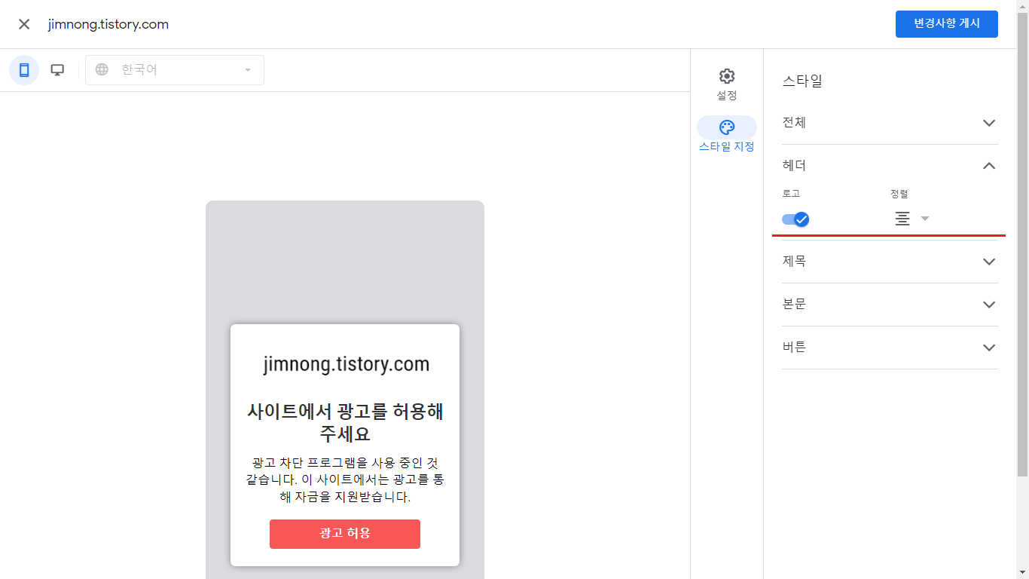The width and height of the screenshot is (1029, 579).
Task: Toggle the 로고 switch off
Action: pos(795,219)
